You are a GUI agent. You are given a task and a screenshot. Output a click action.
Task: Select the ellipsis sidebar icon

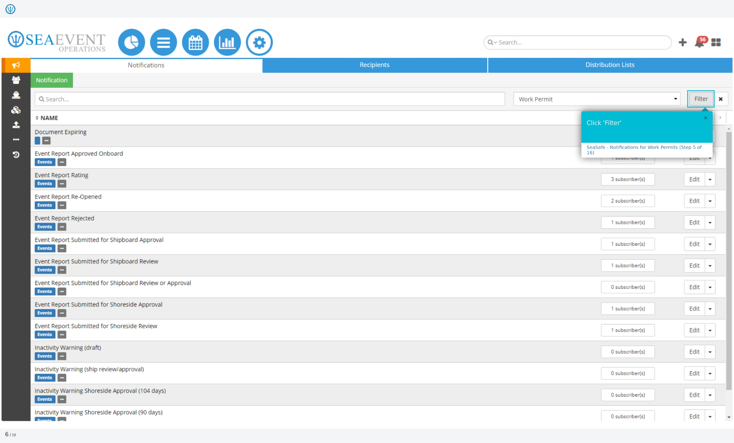click(x=16, y=139)
